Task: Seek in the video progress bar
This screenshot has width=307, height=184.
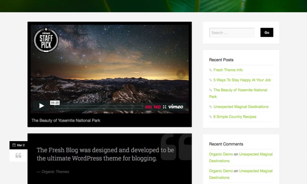Action: [x=99, y=107]
